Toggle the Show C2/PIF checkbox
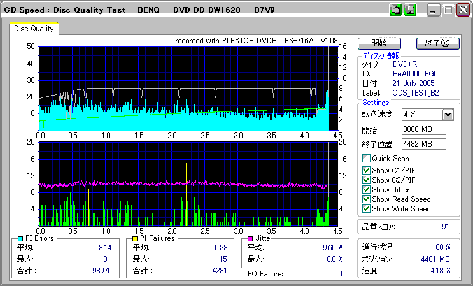Screen dimensions: 473x286 [366, 180]
